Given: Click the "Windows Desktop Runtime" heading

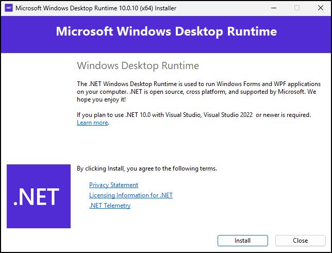Looking at the screenshot, I should point(138,65).
